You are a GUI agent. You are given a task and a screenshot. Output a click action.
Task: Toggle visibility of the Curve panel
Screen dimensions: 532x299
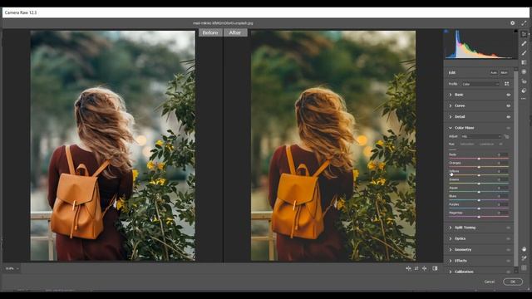(x=508, y=105)
